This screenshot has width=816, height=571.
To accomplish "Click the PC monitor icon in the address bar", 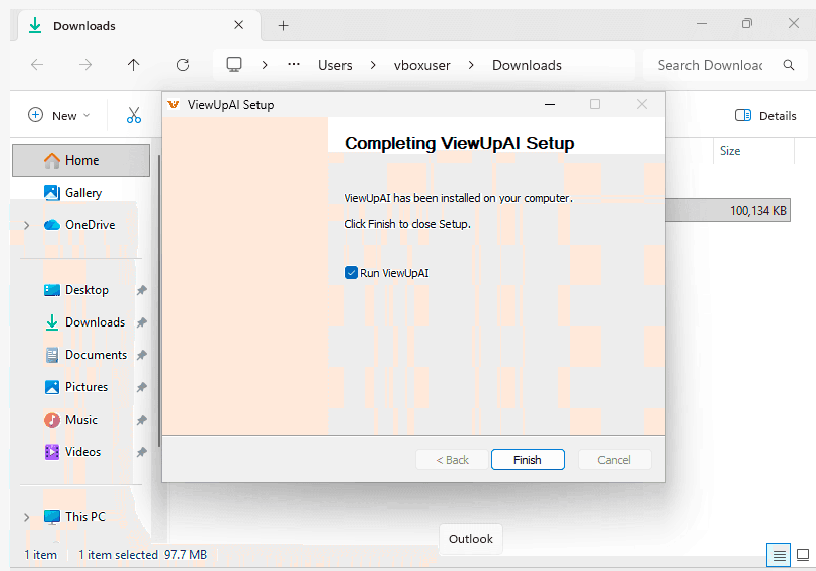I will point(234,65).
